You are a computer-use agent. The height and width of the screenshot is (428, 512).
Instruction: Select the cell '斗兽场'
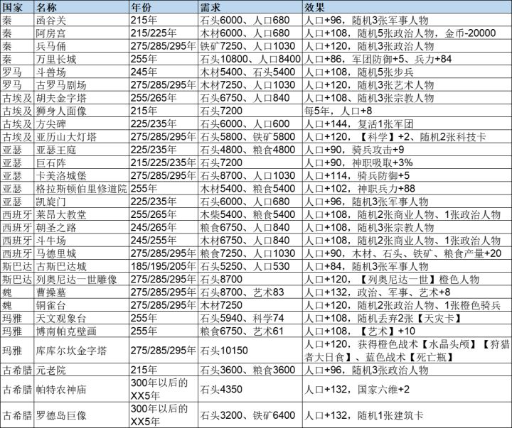pyautogui.click(x=81, y=72)
